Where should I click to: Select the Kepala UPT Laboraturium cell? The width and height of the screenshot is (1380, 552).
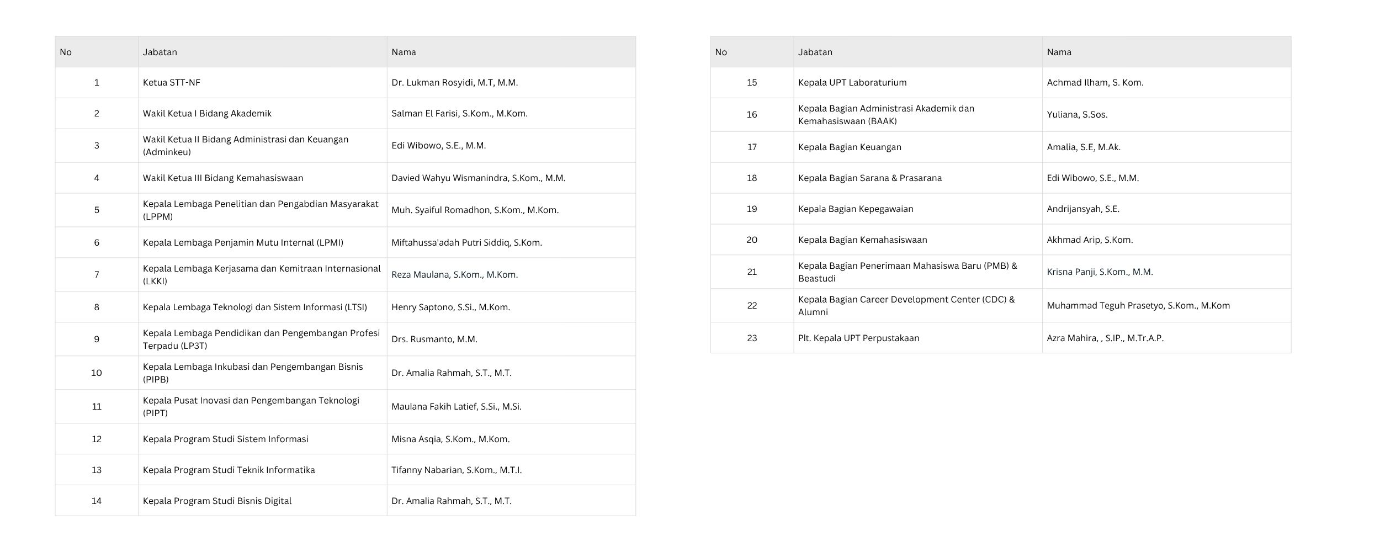pos(852,83)
